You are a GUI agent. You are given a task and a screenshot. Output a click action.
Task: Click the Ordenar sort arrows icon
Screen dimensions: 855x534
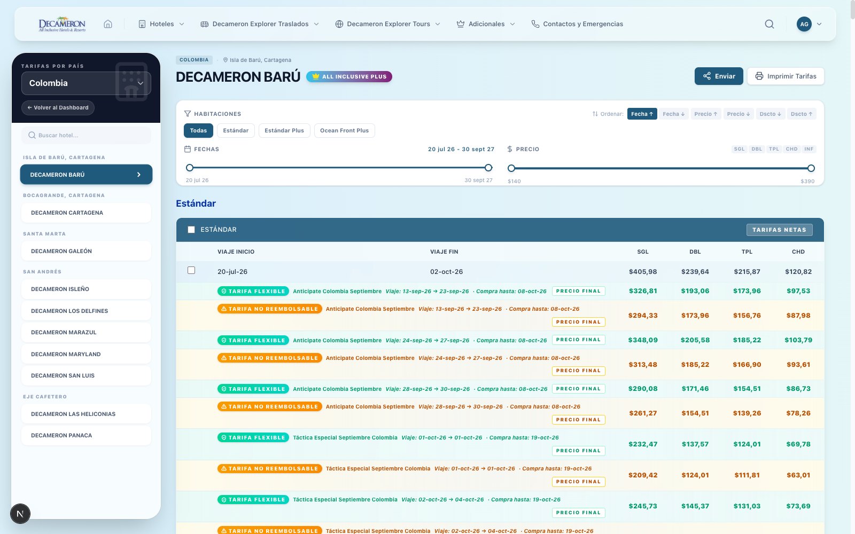click(595, 114)
